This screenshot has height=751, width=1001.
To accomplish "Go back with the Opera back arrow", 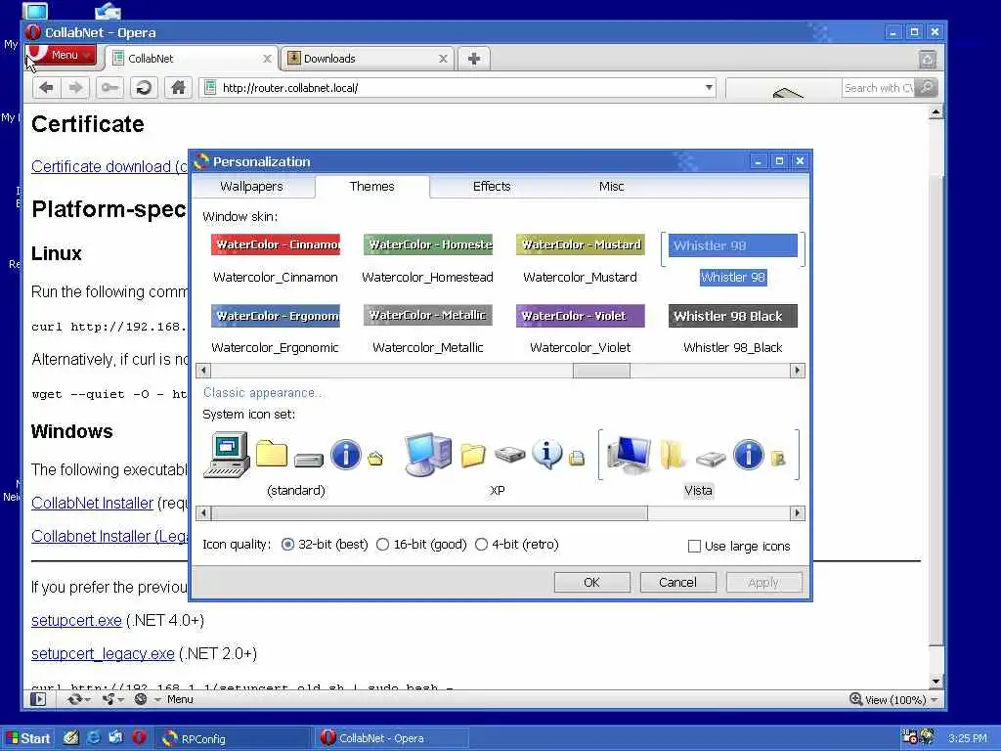I will coord(46,87).
